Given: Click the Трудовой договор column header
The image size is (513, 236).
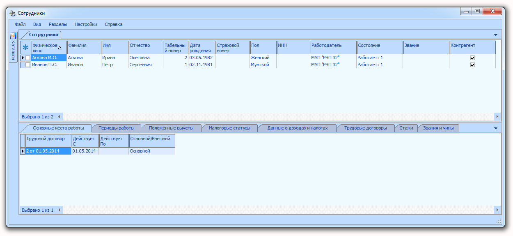Looking at the screenshot, I should click(48, 141).
